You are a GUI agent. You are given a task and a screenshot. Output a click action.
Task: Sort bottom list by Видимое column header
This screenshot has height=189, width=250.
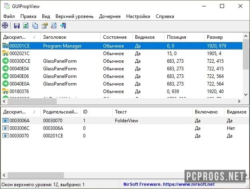(236, 112)
